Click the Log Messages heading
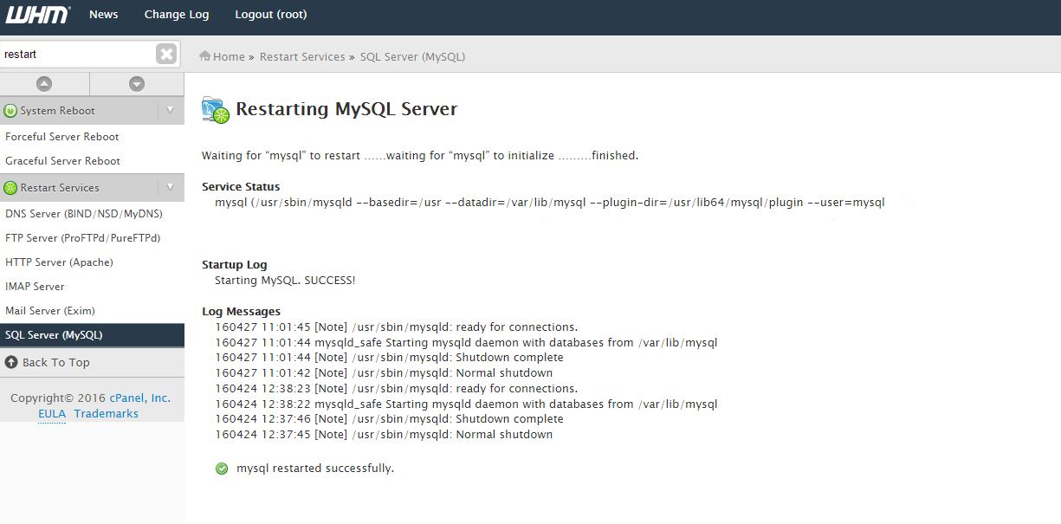1061x524 pixels. 242,312
